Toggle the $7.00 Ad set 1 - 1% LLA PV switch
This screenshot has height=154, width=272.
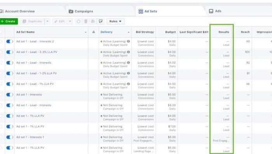tap(10, 126)
